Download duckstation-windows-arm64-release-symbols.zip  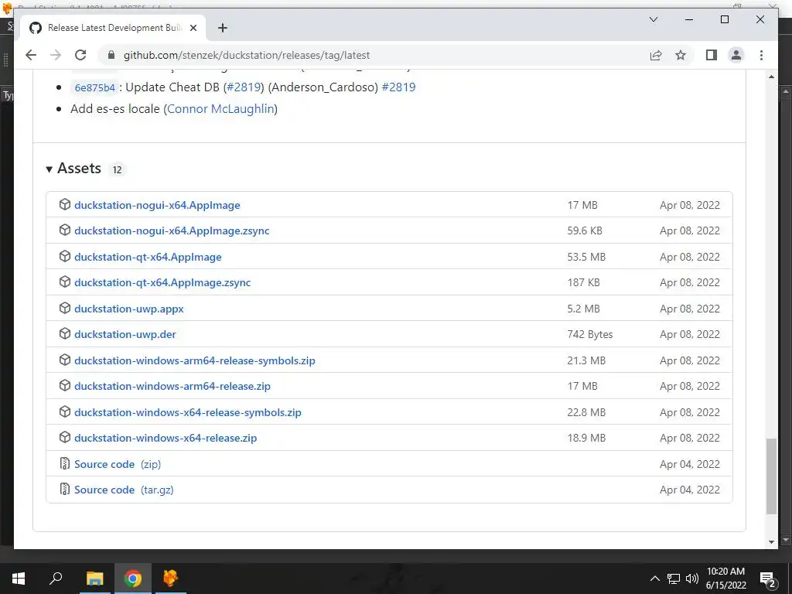click(x=194, y=360)
